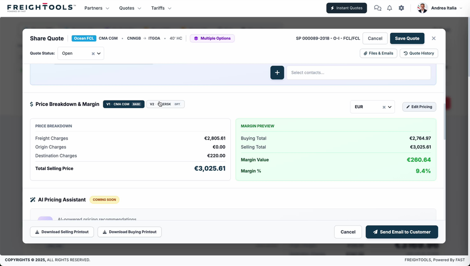Switch to the V2 Maersk option tab

click(165, 104)
